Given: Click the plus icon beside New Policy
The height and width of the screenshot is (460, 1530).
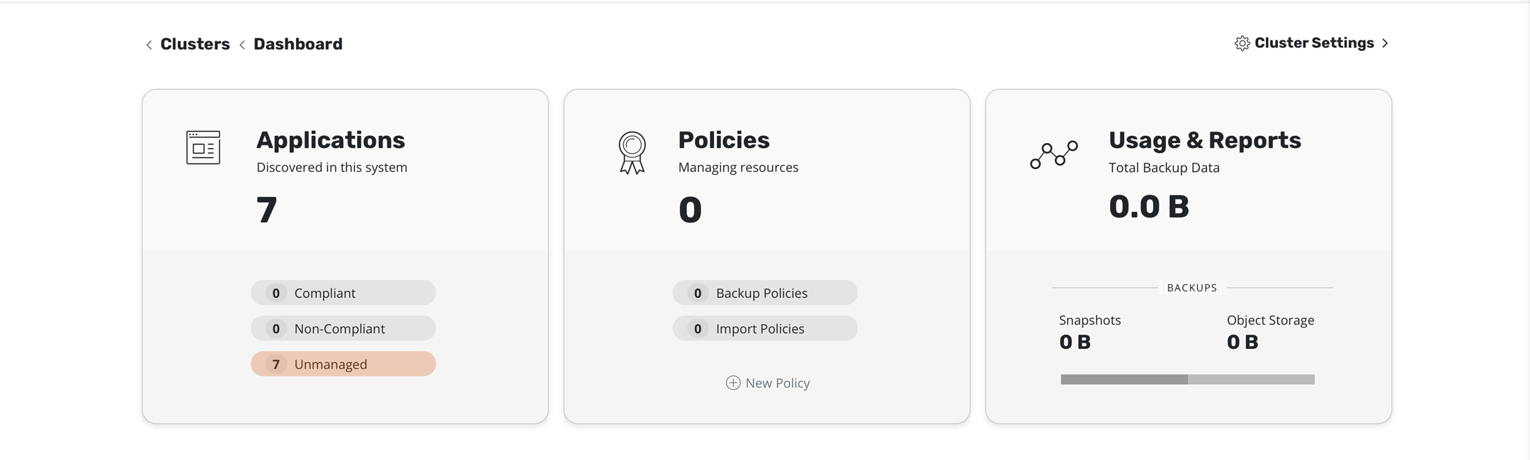Looking at the screenshot, I should pos(733,383).
